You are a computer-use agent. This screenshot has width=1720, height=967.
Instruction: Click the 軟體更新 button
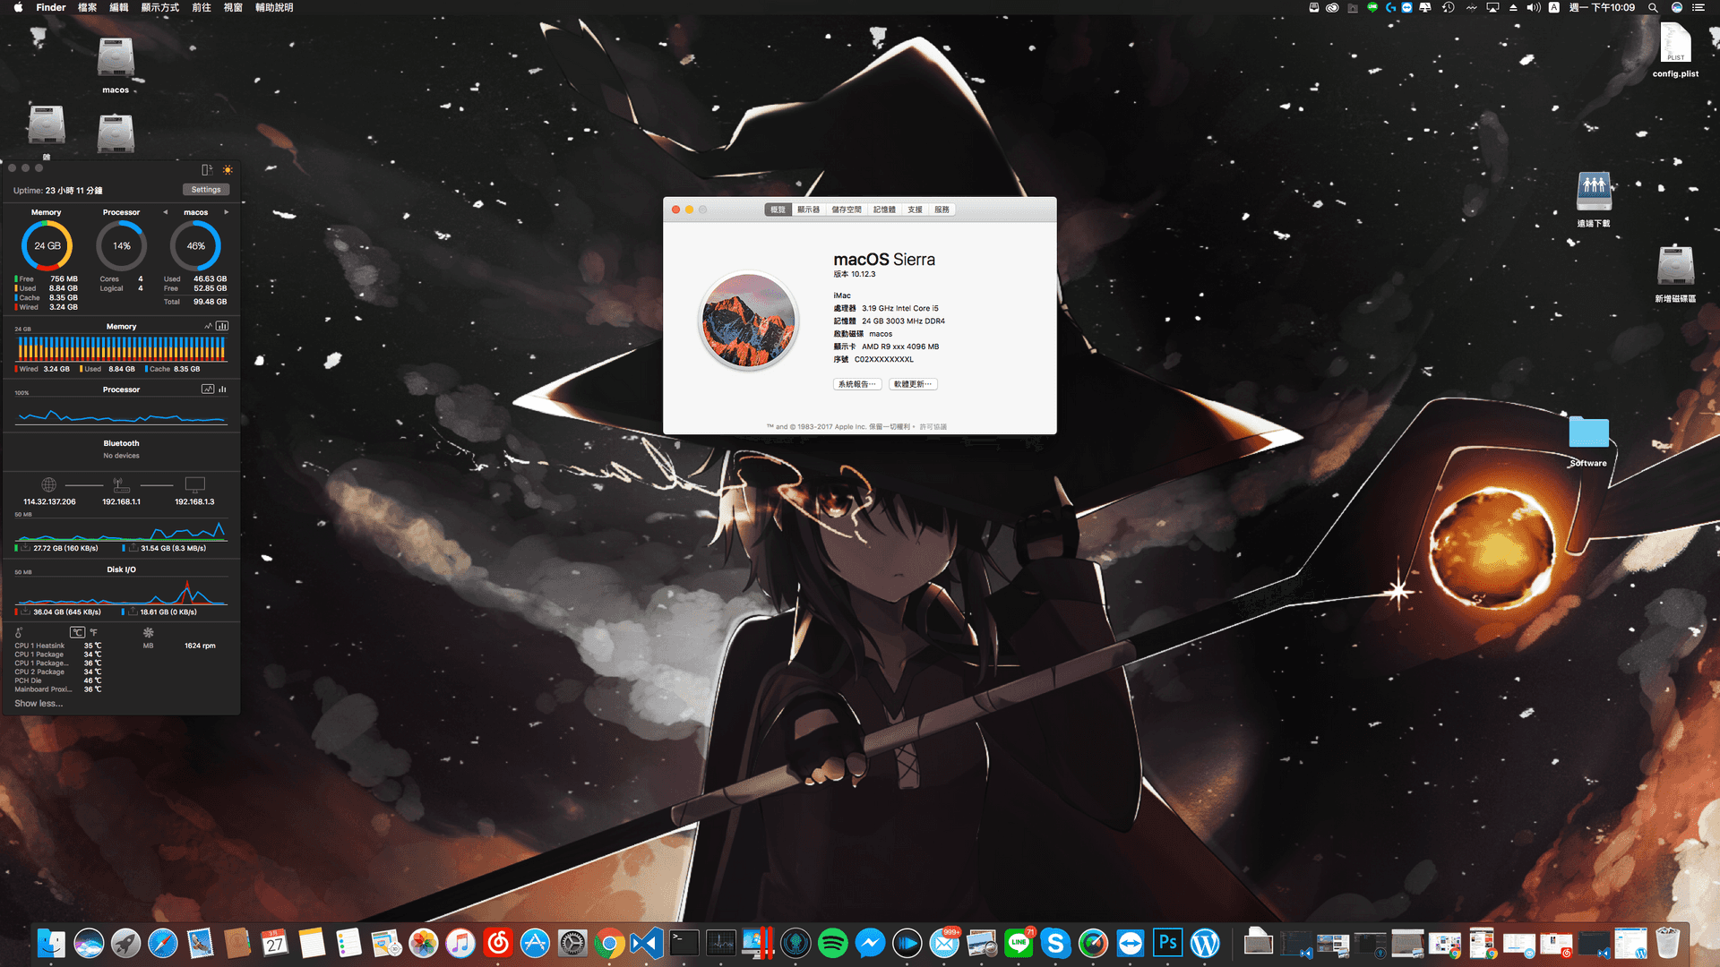pos(913,384)
